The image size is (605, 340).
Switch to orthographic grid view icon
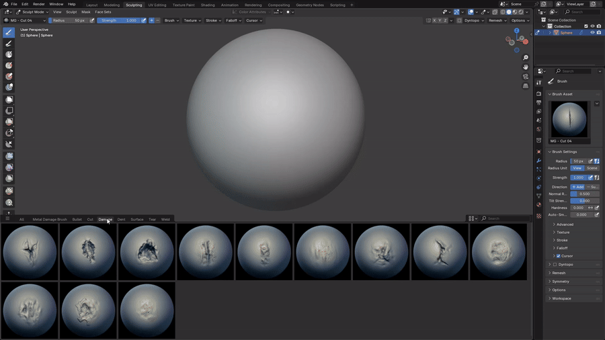[526, 86]
